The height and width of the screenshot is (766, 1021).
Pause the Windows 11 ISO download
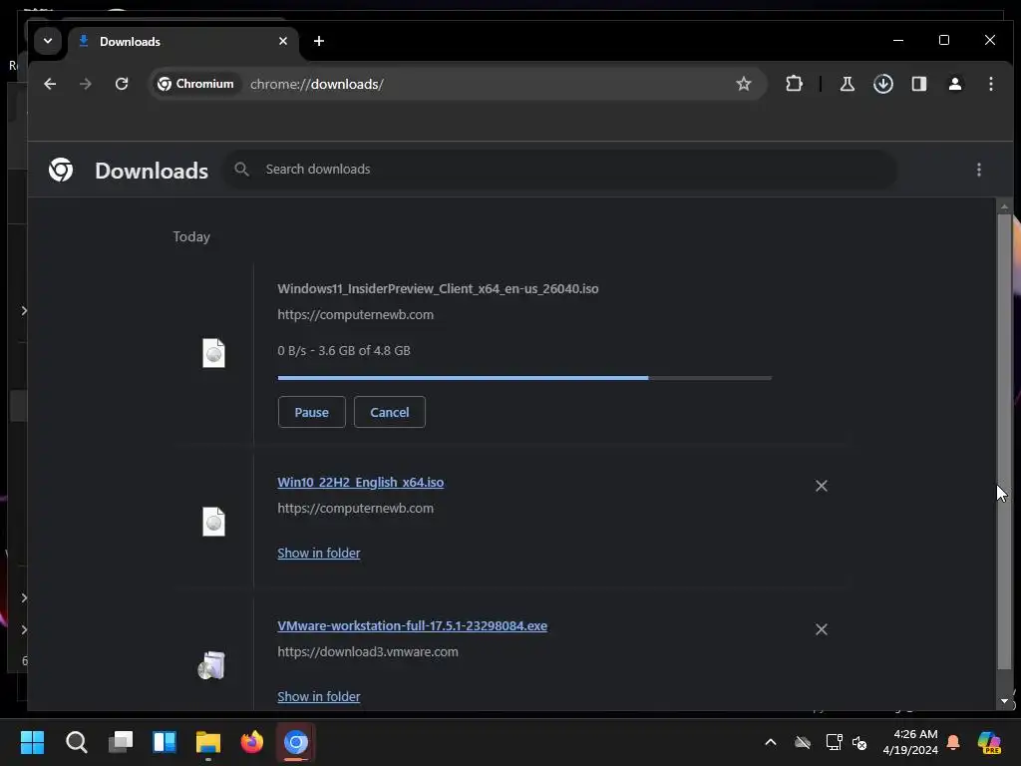311,412
